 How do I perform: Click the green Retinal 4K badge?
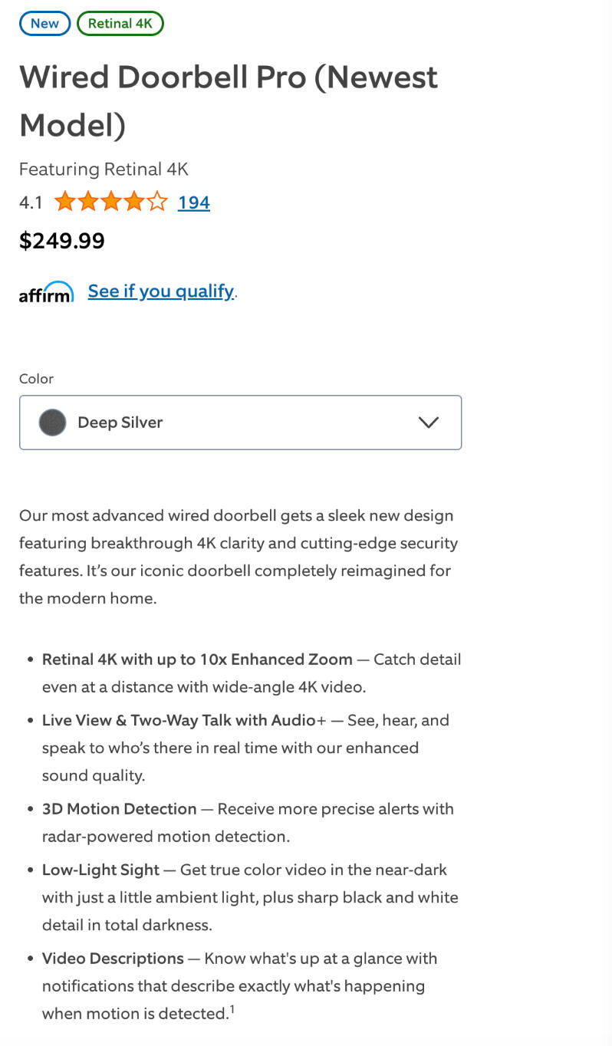[x=120, y=23]
